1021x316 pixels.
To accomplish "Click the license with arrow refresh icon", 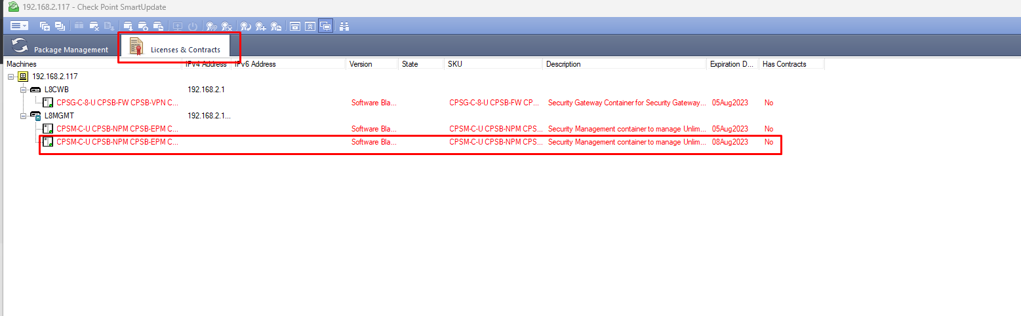I will 246,26.
